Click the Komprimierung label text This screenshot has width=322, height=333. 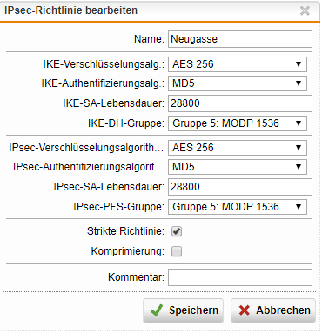tap(128, 251)
